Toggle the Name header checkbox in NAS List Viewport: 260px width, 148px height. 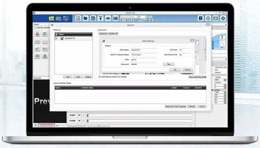tap(57, 34)
